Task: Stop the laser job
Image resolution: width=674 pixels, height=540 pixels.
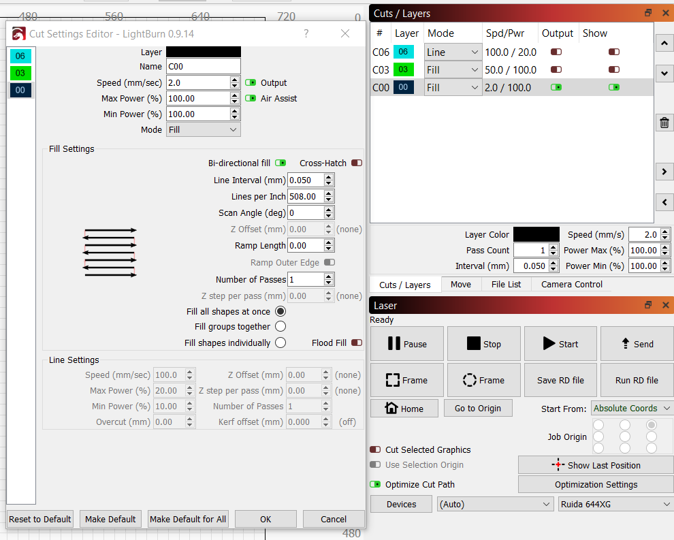Action: (483, 343)
